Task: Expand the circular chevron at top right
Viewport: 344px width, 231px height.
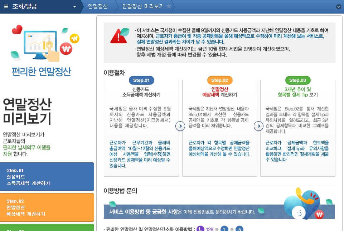Action: point(339,6)
